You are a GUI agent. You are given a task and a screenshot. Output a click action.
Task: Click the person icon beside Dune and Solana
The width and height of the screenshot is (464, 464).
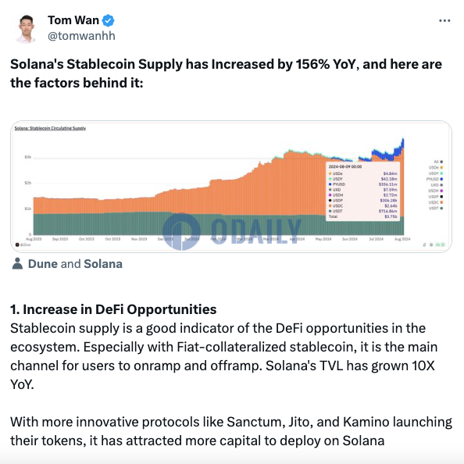(17, 263)
